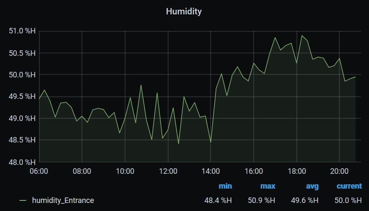Click the 48.0 %H y-axis label
The height and width of the screenshot is (211, 369).
pos(22,162)
